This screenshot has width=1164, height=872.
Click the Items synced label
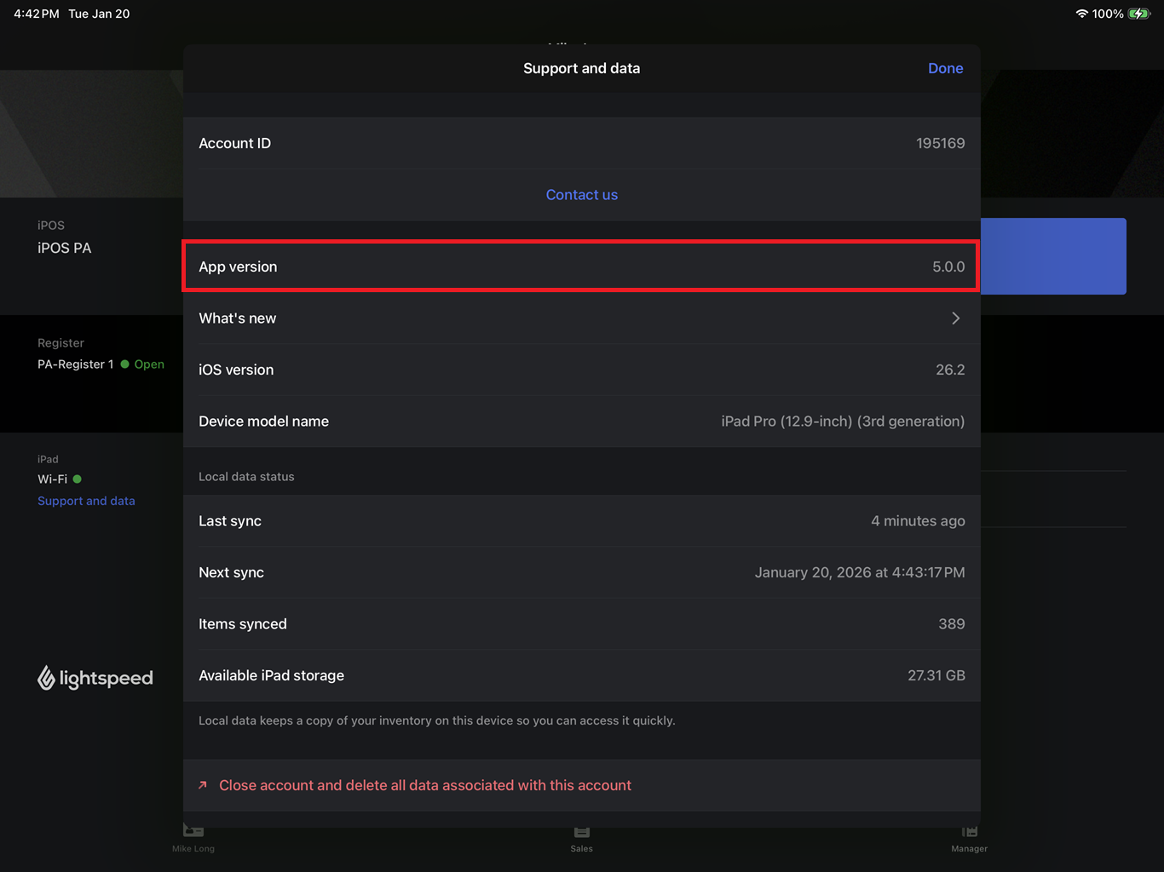pos(243,624)
